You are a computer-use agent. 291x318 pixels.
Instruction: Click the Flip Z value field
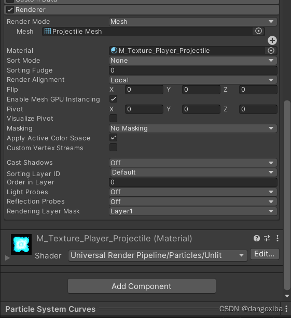(258, 90)
